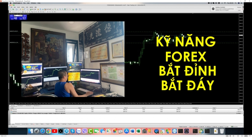This screenshot has width=252, height=137.
Task: Switch chart to candlesticks type
Action: (55, 9)
